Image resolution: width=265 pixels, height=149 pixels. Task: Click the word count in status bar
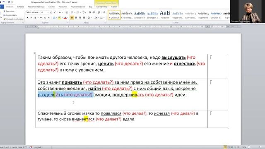(x=19, y=147)
